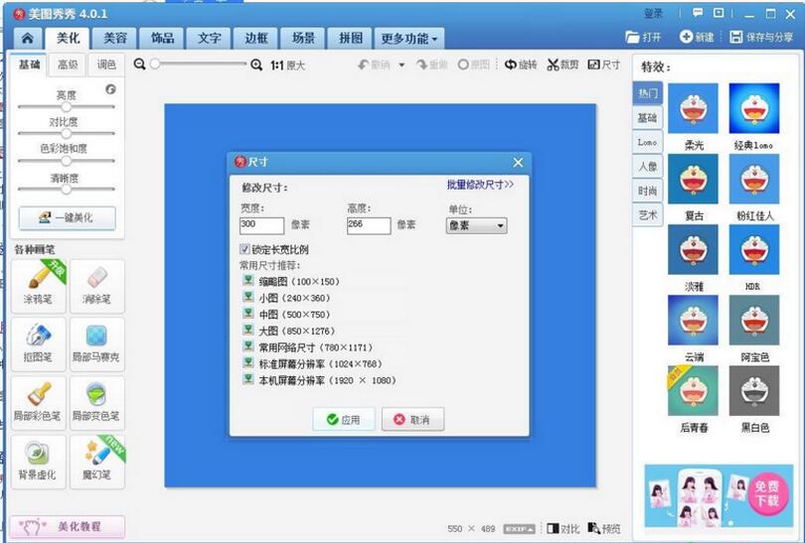Click the 打开 open file button
Viewport: 805px width, 543px height.
tap(643, 37)
